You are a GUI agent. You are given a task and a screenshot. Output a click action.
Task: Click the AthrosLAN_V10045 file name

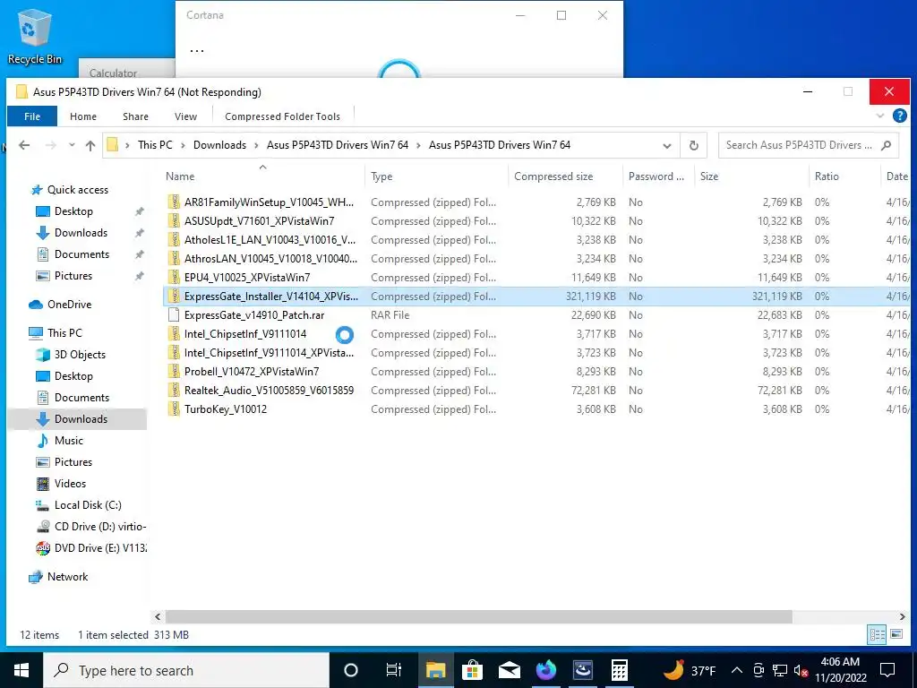point(270,259)
